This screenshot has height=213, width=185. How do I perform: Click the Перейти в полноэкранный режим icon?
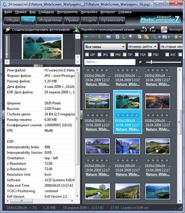click(76, 29)
